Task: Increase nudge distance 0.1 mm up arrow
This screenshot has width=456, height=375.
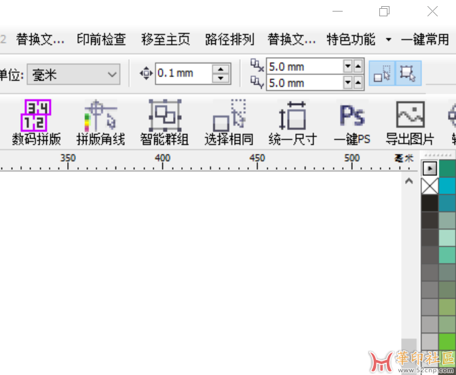Action: tap(221, 69)
